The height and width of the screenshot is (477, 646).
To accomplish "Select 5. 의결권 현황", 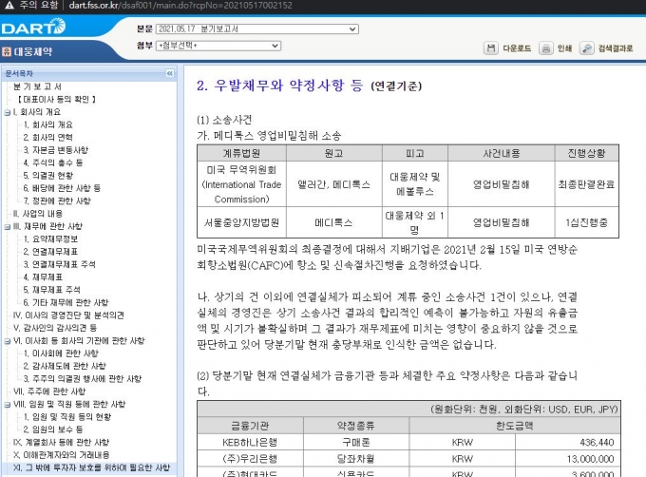I will click(x=47, y=176).
